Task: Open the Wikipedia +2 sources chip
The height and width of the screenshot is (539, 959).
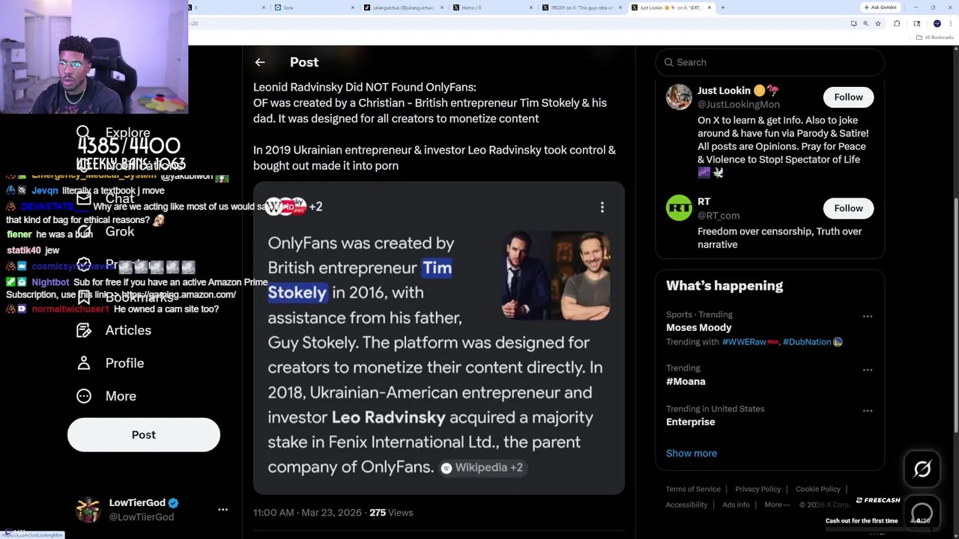Action: point(483,467)
